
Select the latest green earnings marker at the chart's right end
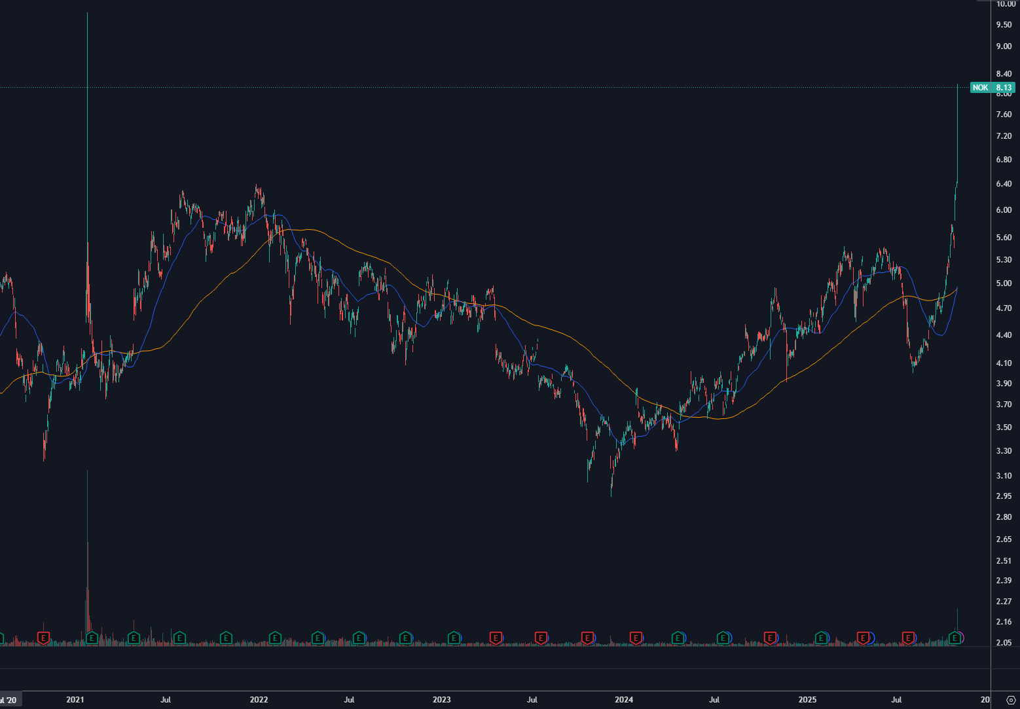(x=956, y=637)
